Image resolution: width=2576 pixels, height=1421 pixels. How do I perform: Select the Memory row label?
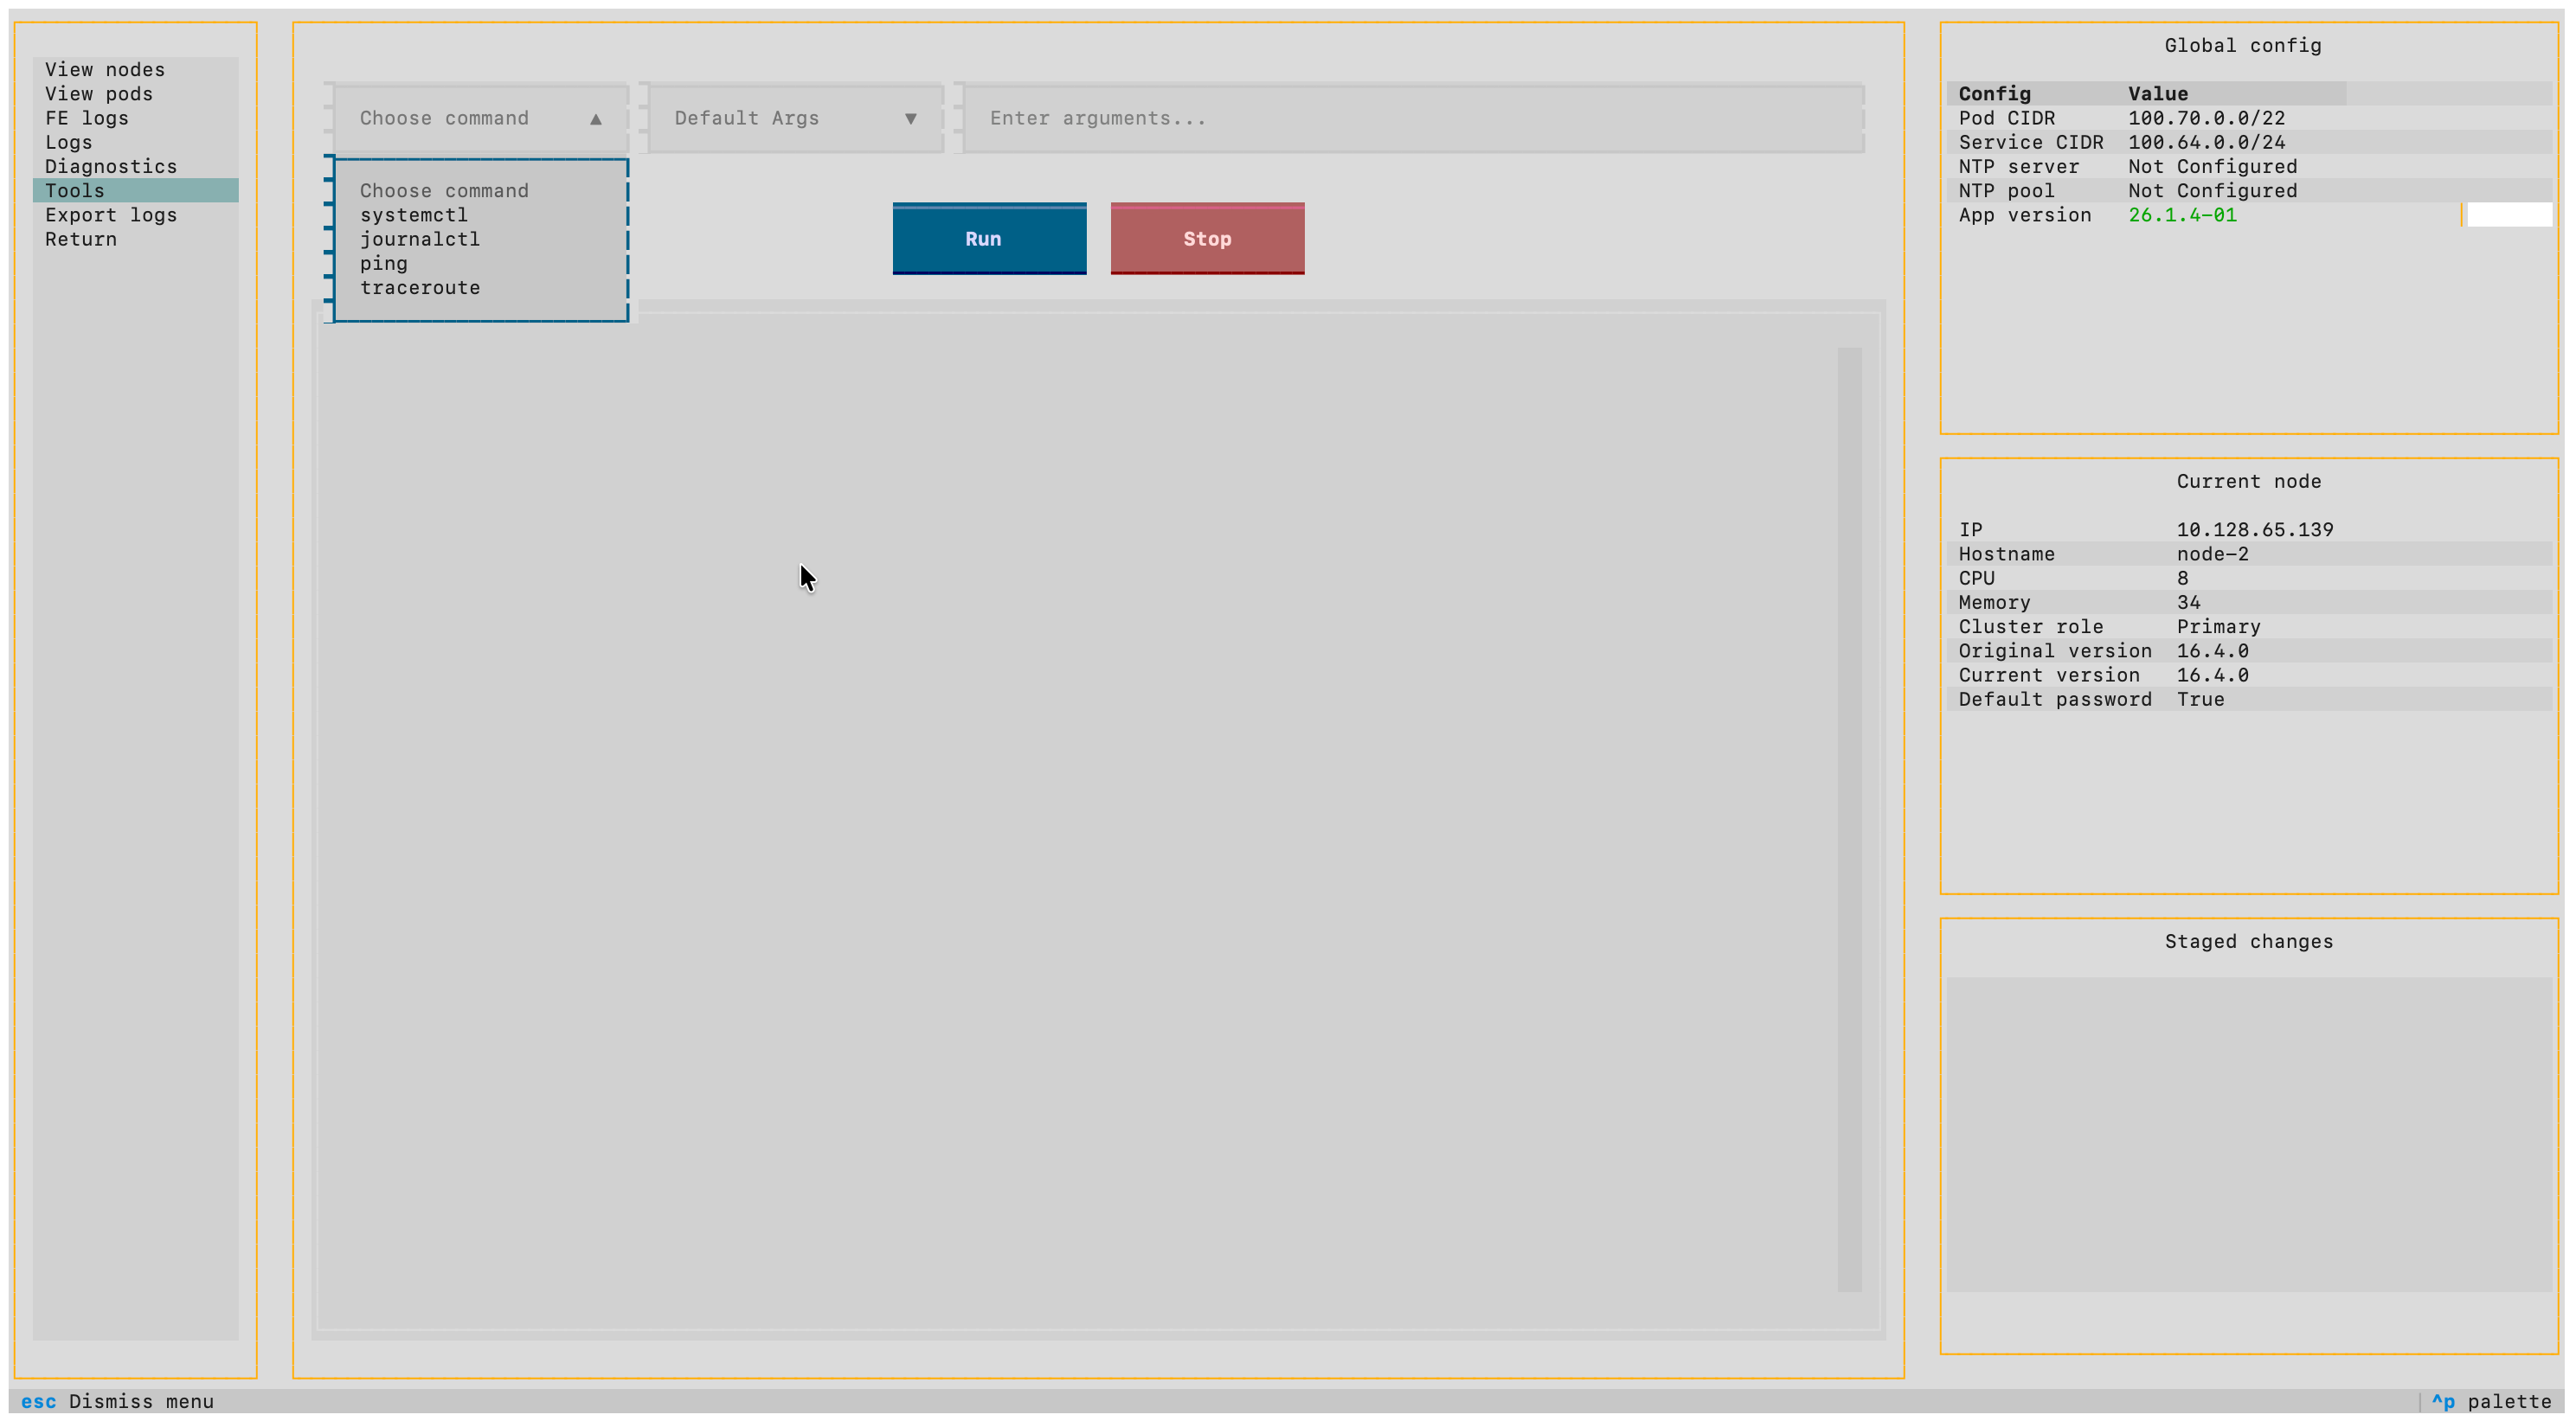tap(1994, 602)
